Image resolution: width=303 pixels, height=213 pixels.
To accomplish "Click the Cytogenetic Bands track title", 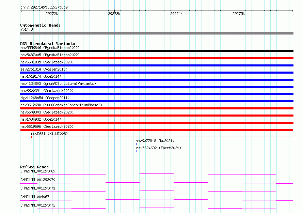I will pyautogui.click(x=41, y=25).
